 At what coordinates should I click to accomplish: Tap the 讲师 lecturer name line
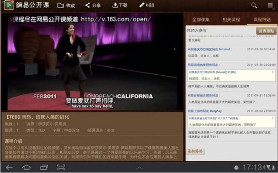click(x=47, y=124)
